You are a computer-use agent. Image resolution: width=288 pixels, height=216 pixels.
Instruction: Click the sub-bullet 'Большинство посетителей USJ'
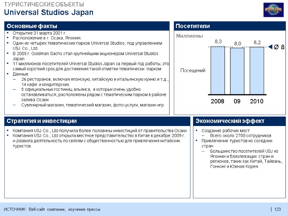pos(246,159)
